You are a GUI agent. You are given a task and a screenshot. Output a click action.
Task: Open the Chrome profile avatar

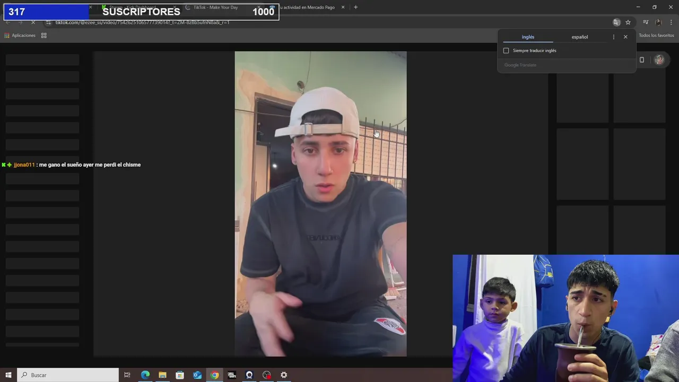[x=658, y=22]
